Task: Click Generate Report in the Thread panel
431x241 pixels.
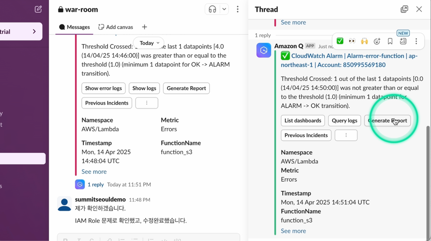Action: 387,121
